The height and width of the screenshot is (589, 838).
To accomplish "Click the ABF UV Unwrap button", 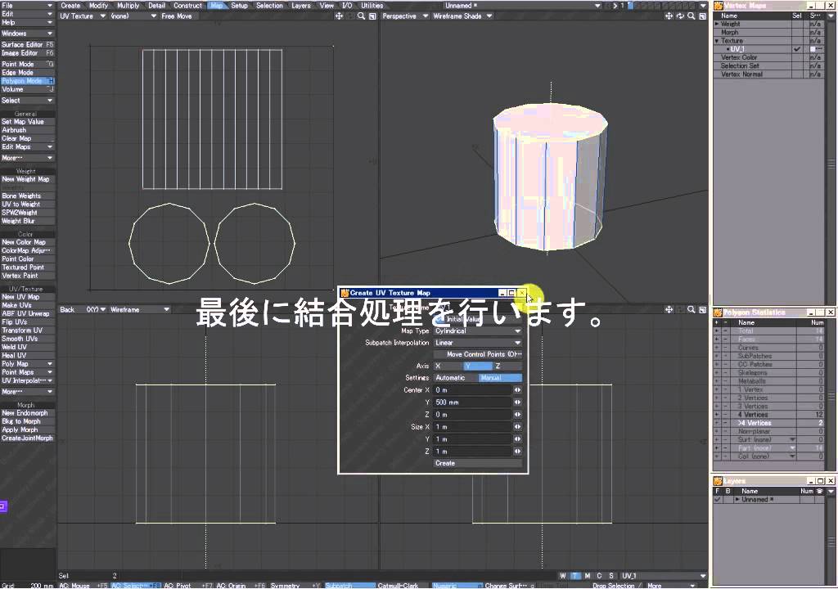I will 27,314.
